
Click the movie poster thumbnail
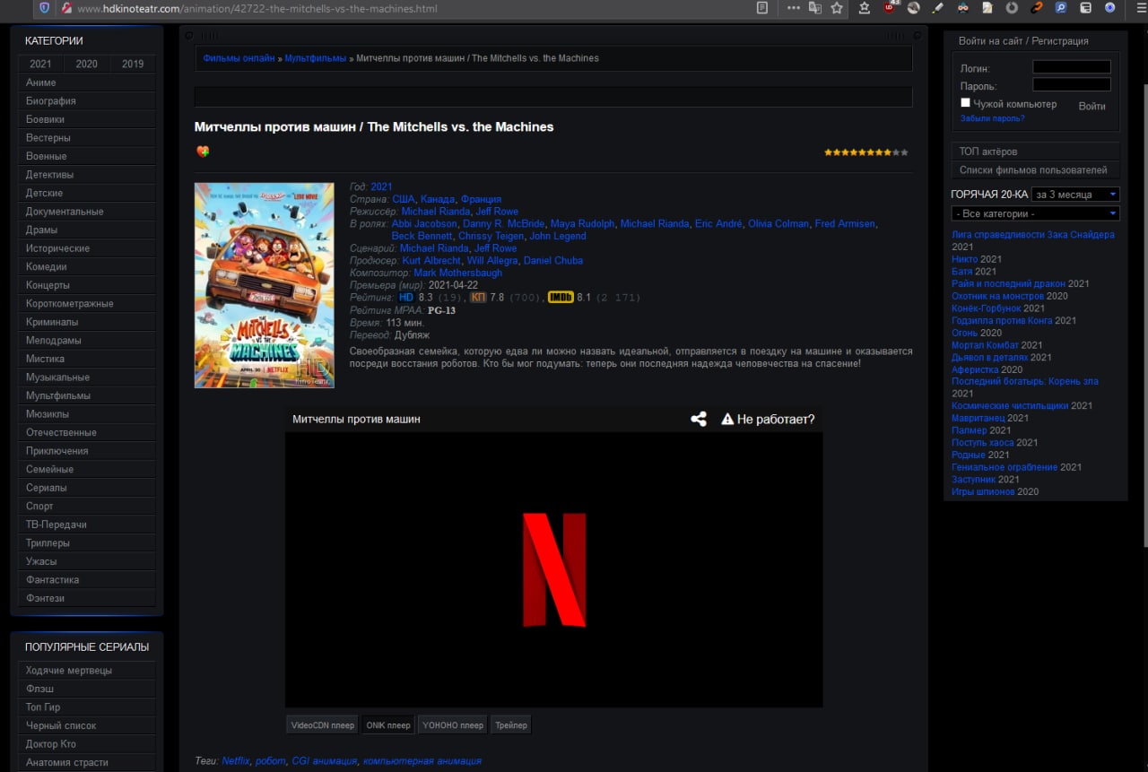click(265, 285)
